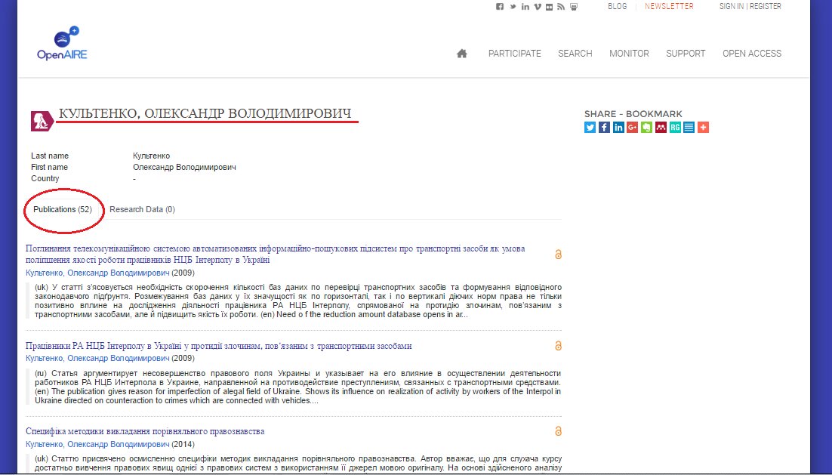Open the BLOG link
The width and height of the screenshot is (832, 475).
tap(617, 6)
